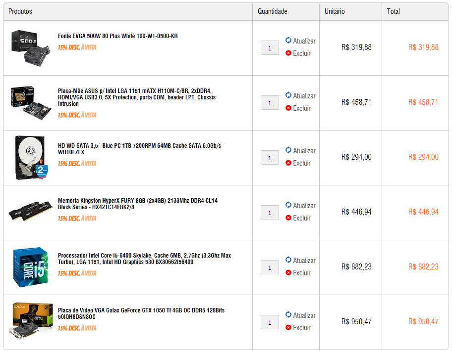Click the Atualizar refresh icon for the GTX 1050 TI row
452x351 pixels.
pyautogui.click(x=288, y=315)
